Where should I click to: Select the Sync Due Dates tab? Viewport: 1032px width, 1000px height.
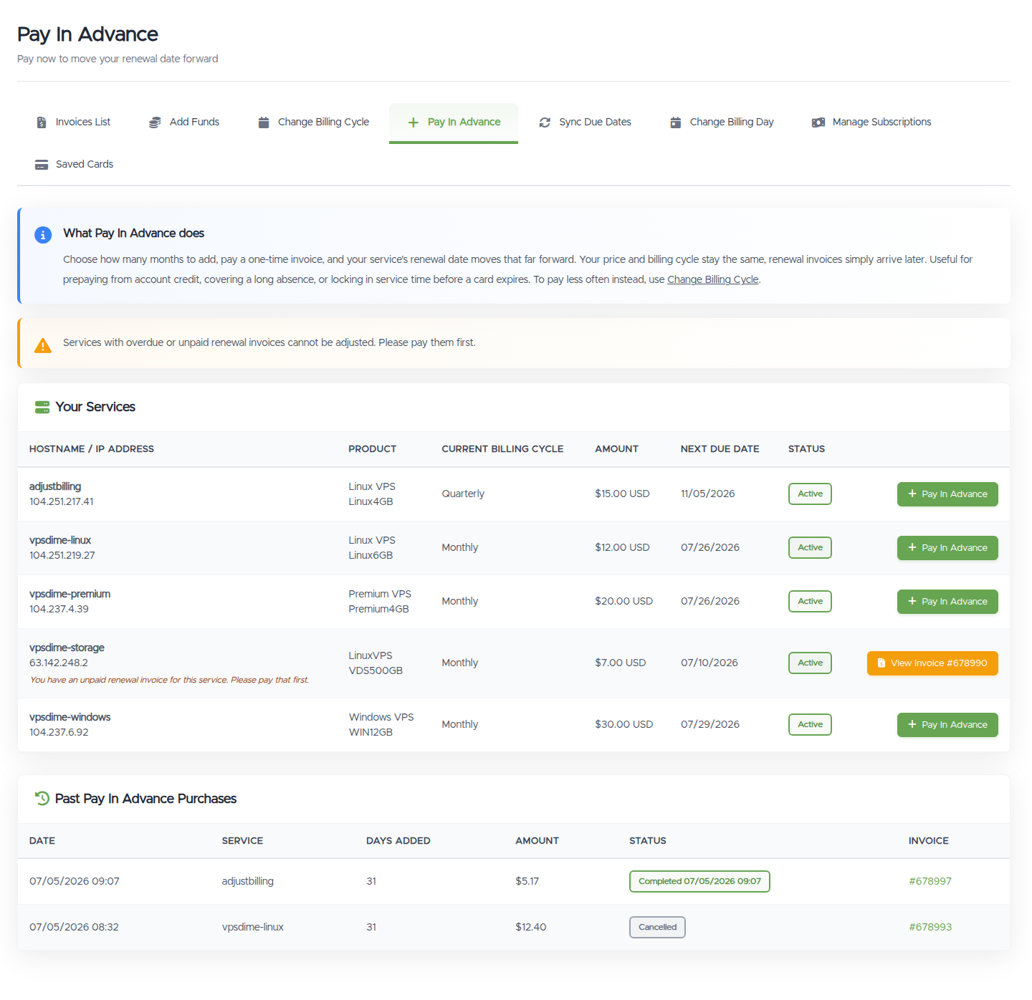tap(586, 122)
